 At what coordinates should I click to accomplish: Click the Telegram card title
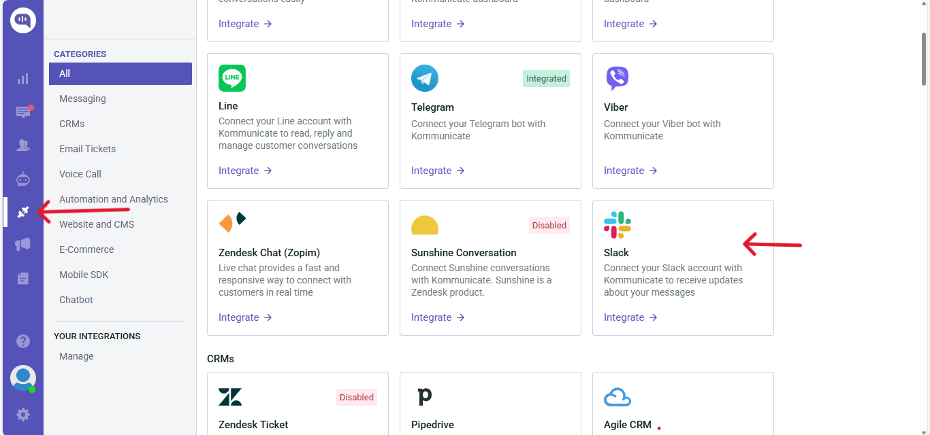pos(432,107)
